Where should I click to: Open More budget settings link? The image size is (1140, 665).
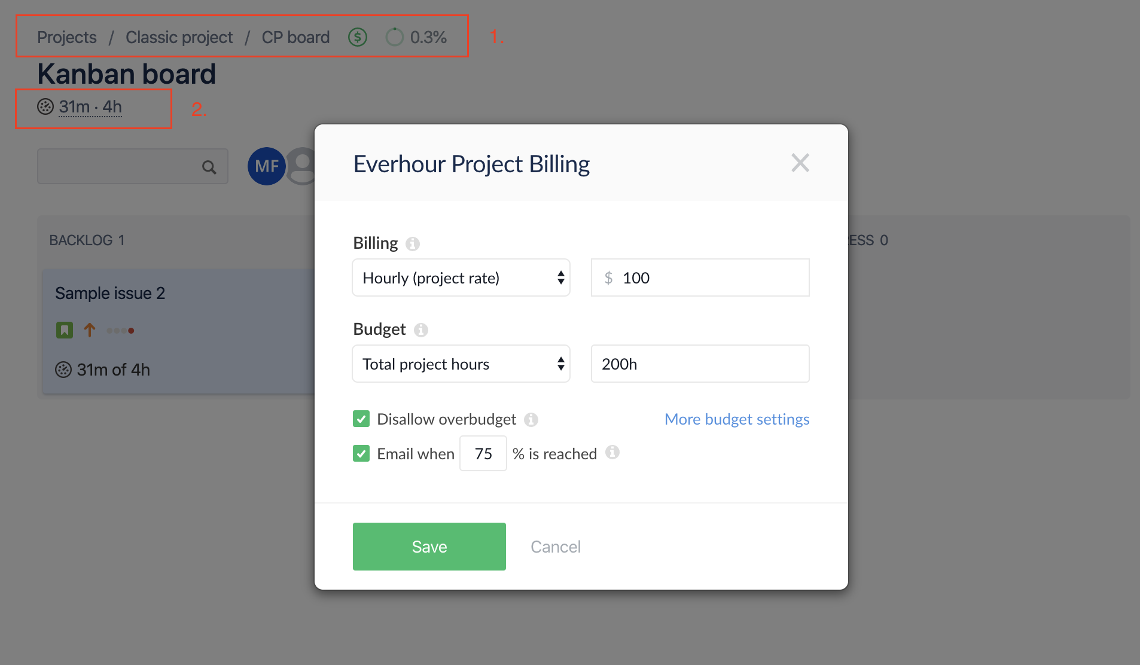click(737, 419)
